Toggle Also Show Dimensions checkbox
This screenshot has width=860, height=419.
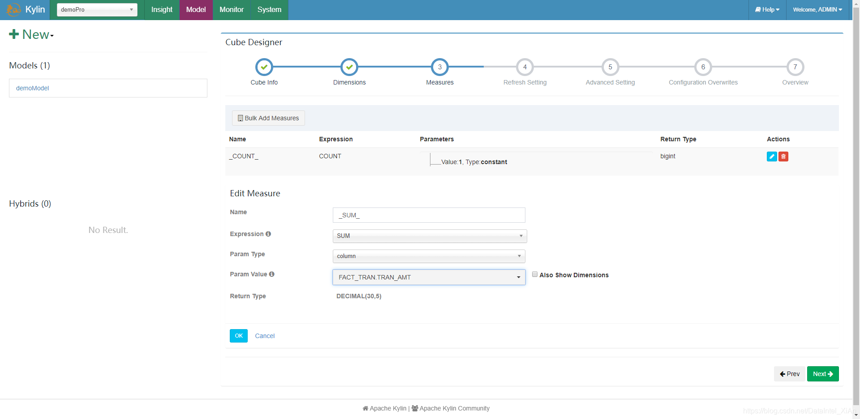tap(535, 275)
